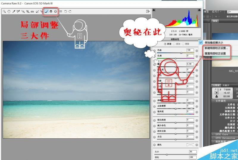Pick the White Balance eyedropper tool
The height and width of the screenshot is (160, 238).
coord(14,12)
